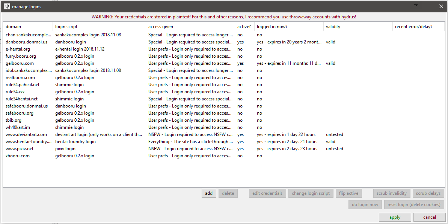Select the wh40kart.im row

(224, 127)
